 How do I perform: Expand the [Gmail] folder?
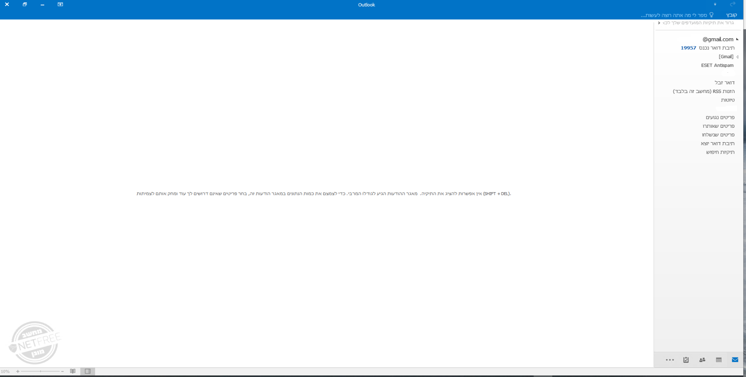[737, 57]
